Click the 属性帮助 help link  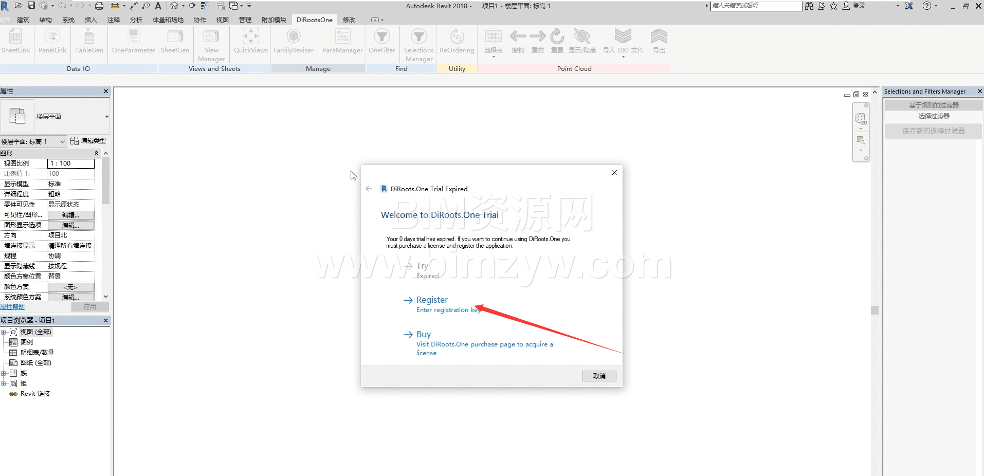pos(12,307)
